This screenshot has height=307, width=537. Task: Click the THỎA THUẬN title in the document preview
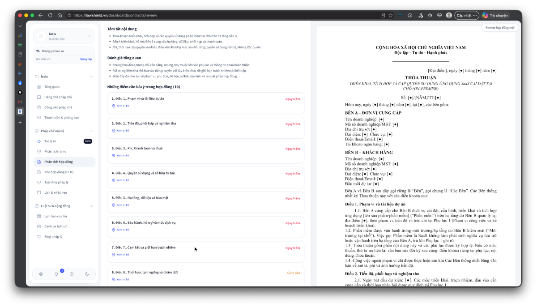[x=421, y=77]
